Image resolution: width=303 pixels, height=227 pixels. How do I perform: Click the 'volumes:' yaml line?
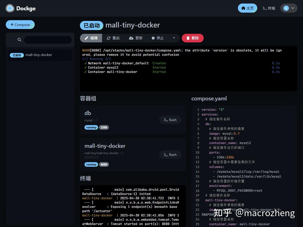[217, 167]
